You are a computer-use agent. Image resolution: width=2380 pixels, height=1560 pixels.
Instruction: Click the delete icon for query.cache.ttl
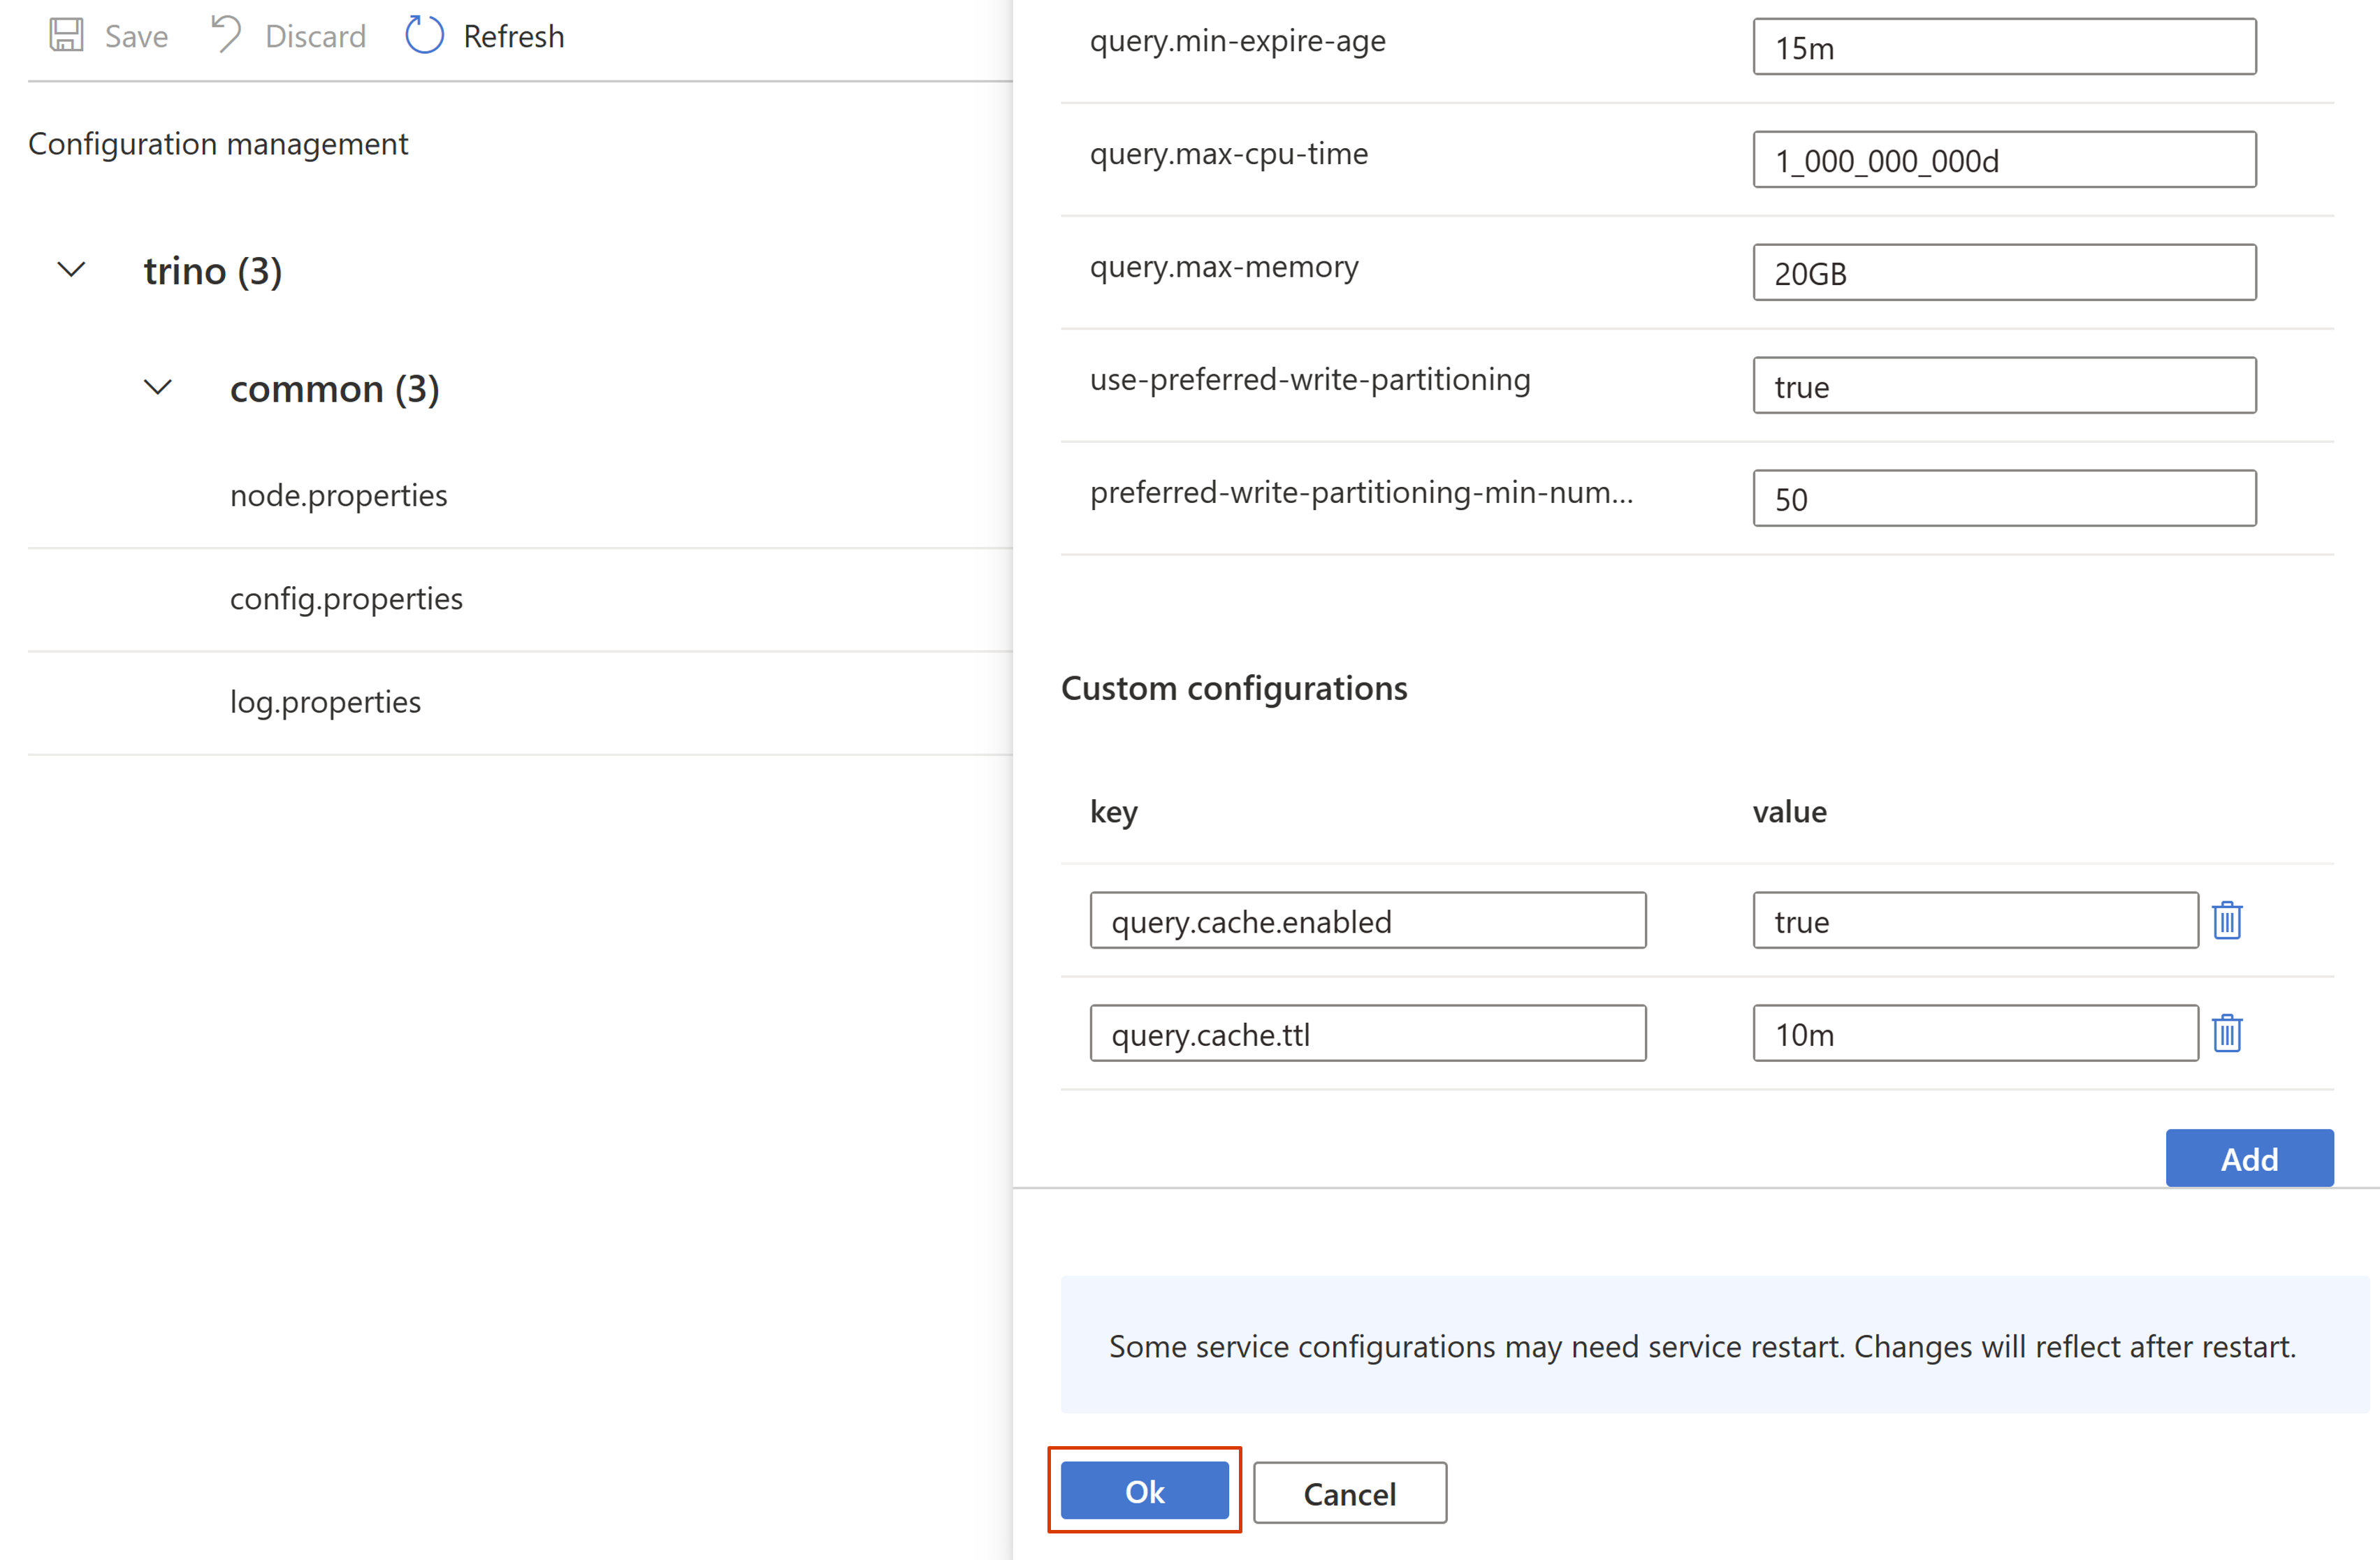coord(2227,1033)
